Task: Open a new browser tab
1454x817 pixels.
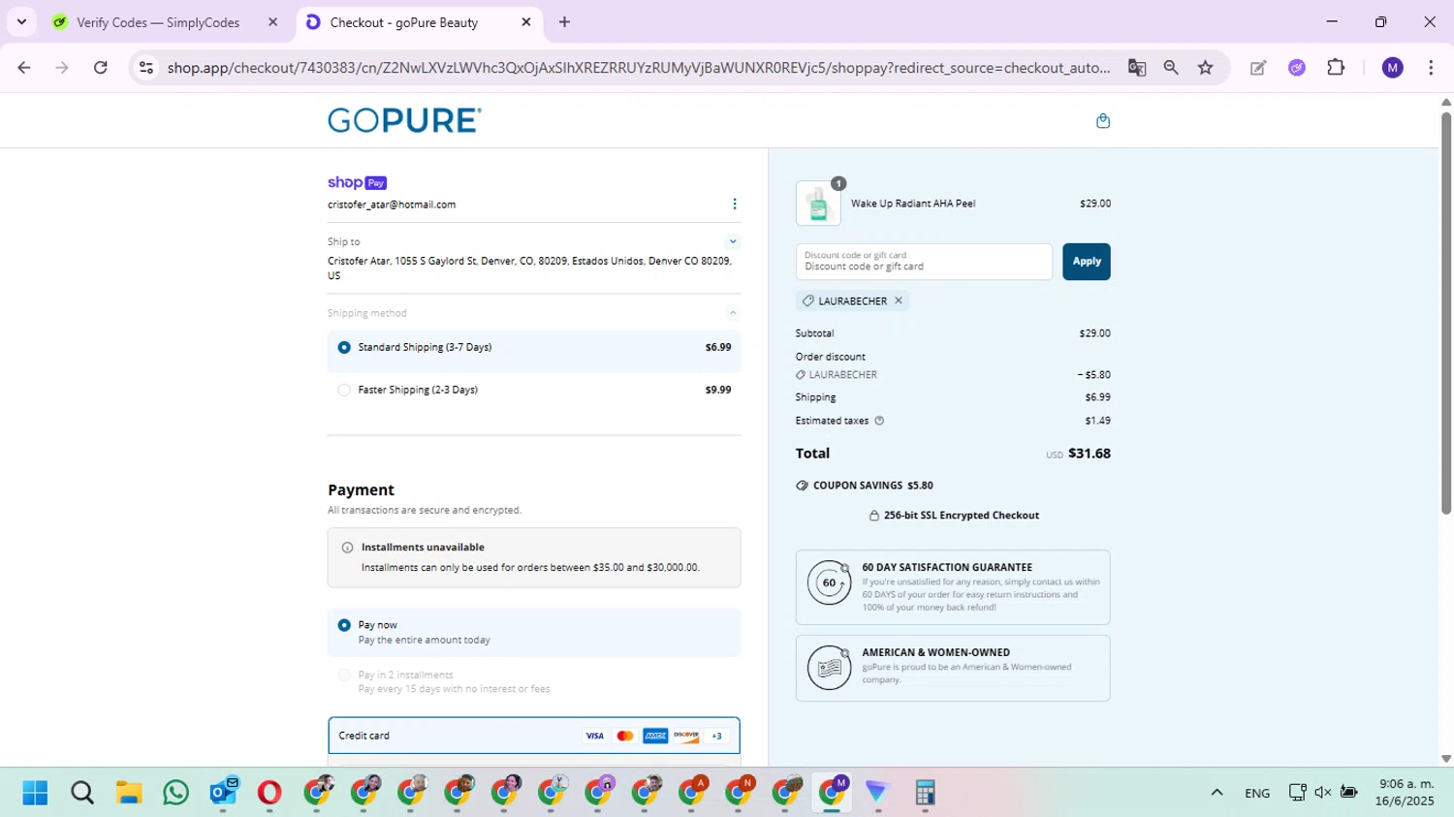Action: (x=564, y=22)
